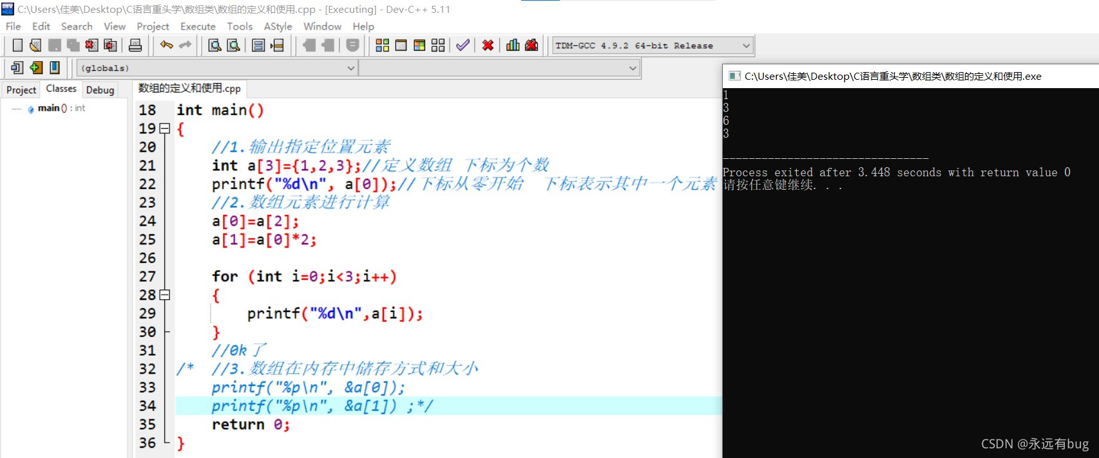Click the Compile colored-squares icon
The width and height of the screenshot is (1099, 458).
[382, 45]
